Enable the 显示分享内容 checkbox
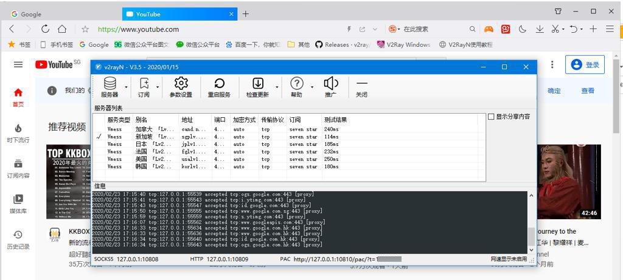The width and height of the screenshot is (623, 280). click(x=491, y=117)
